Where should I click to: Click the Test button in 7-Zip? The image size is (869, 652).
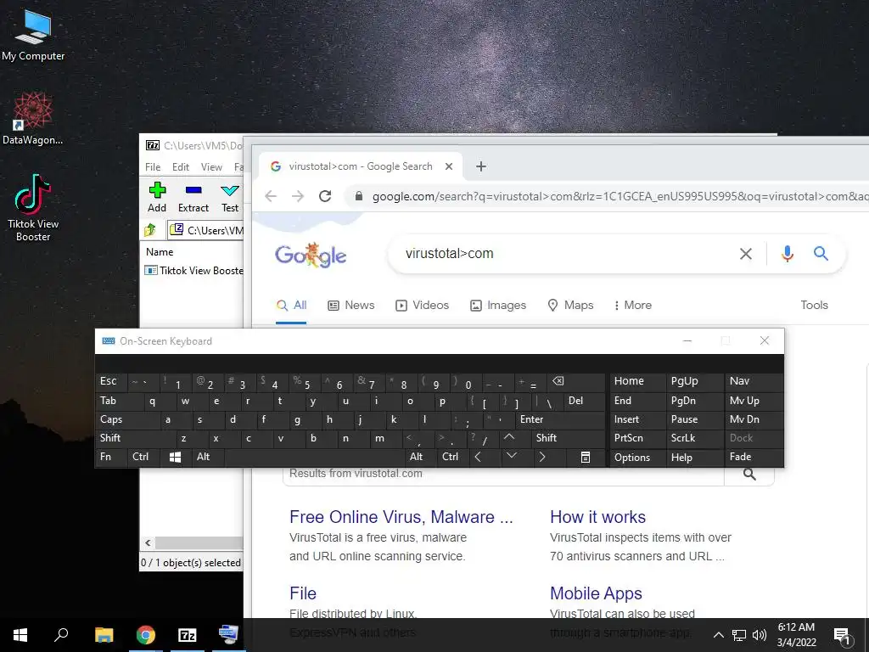click(x=230, y=197)
